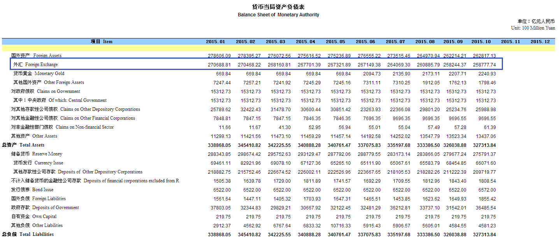
Task: Select Reserve Money value 288343.85
Action: point(219,154)
